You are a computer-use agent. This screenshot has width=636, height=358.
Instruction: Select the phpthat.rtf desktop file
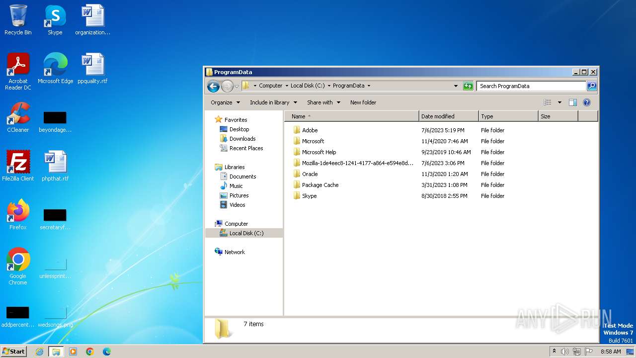[55, 166]
